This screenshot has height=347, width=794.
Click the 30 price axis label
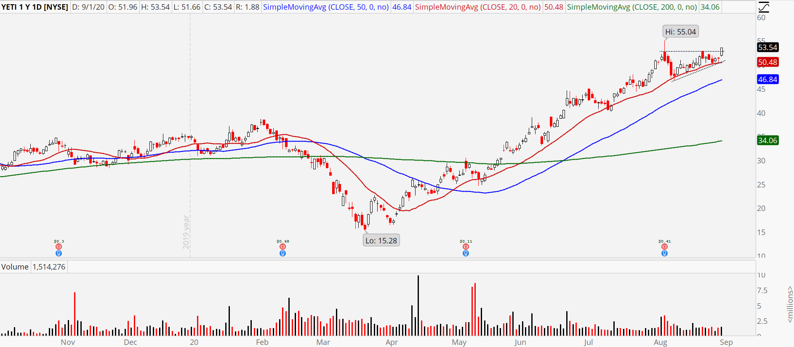tap(761, 160)
